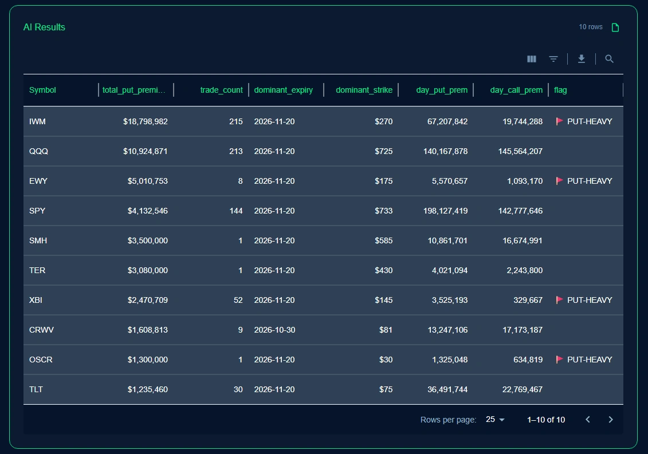This screenshot has width=648, height=454.
Task: Click the $5,010,753 premium value
Action: pos(148,181)
